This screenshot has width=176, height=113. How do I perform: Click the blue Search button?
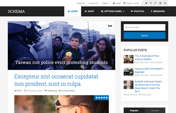point(145,35)
